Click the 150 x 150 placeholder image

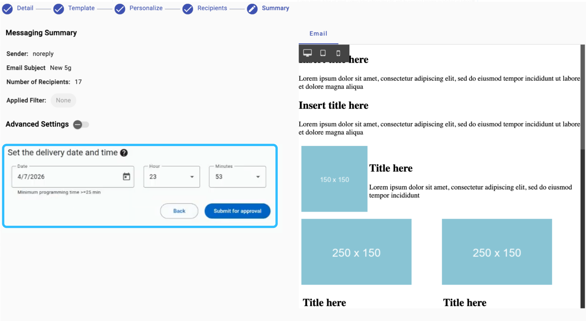334,179
